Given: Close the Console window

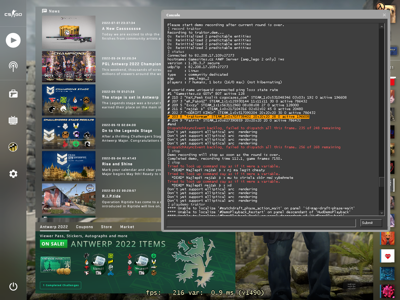Looking at the screenshot, I should tap(384, 15).
